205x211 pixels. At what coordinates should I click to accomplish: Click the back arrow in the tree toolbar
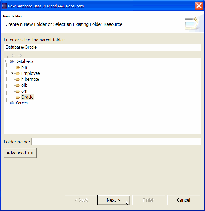tap(13, 55)
